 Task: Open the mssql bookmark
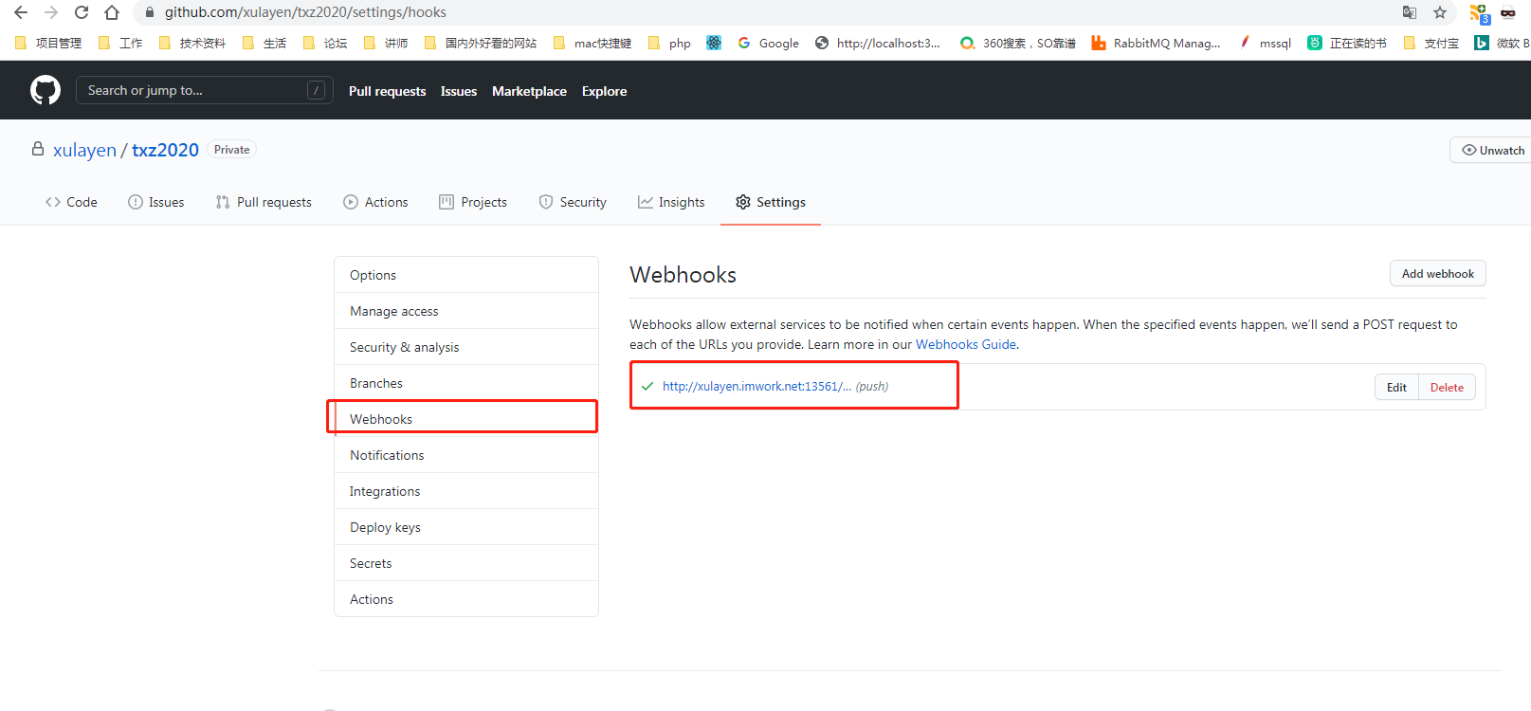pos(1265,43)
